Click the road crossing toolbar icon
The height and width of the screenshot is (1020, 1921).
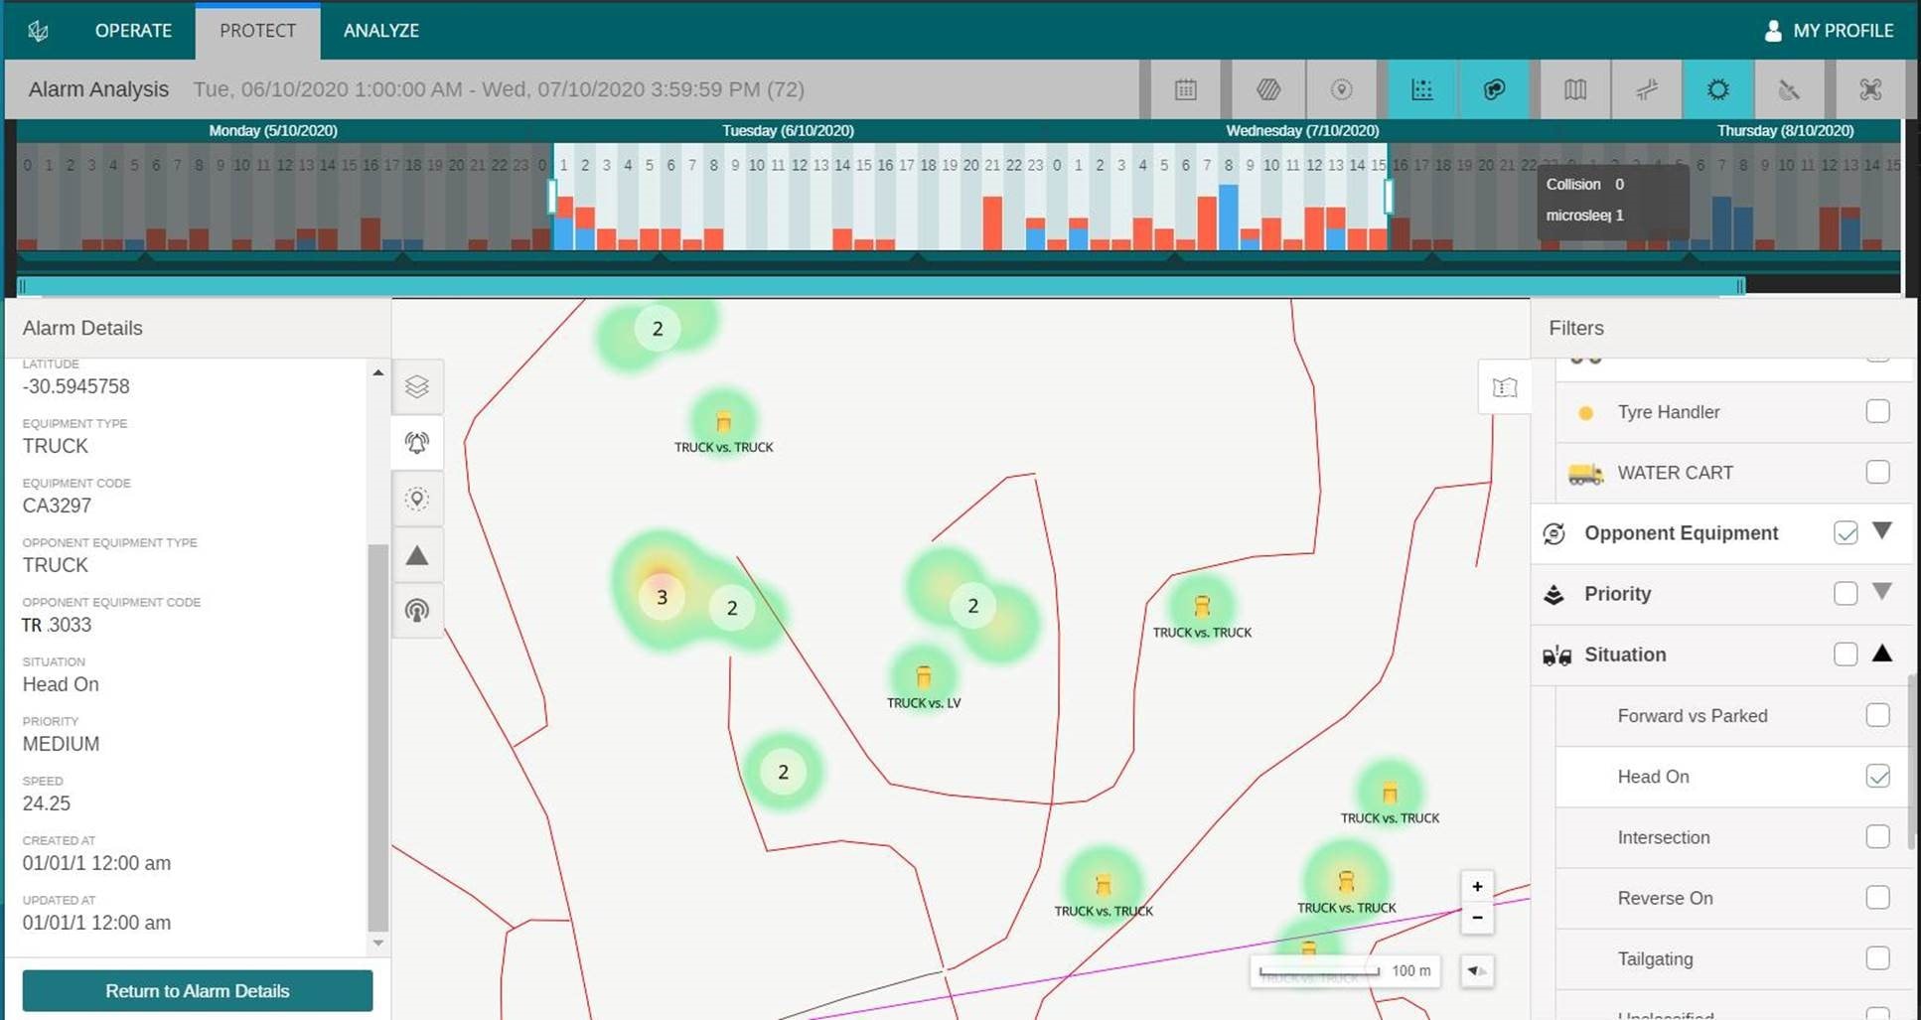[1647, 89]
